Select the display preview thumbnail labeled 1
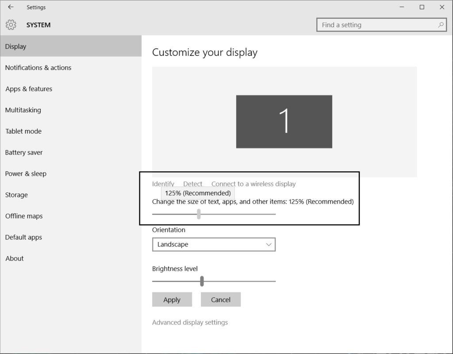Image resolution: width=453 pixels, height=354 pixels. click(284, 121)
